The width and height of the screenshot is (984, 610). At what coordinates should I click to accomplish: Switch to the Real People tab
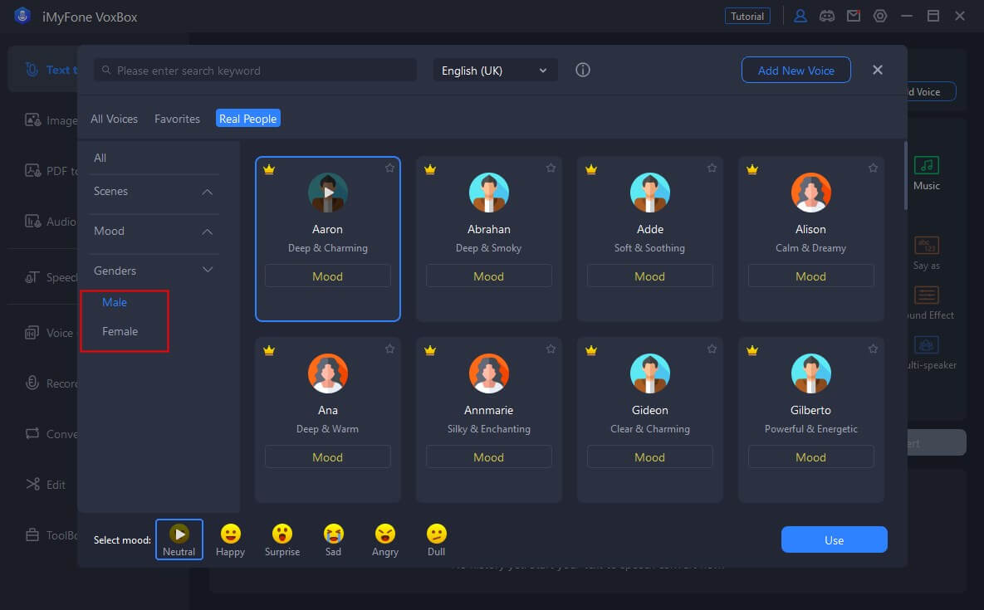click(248, 119)
